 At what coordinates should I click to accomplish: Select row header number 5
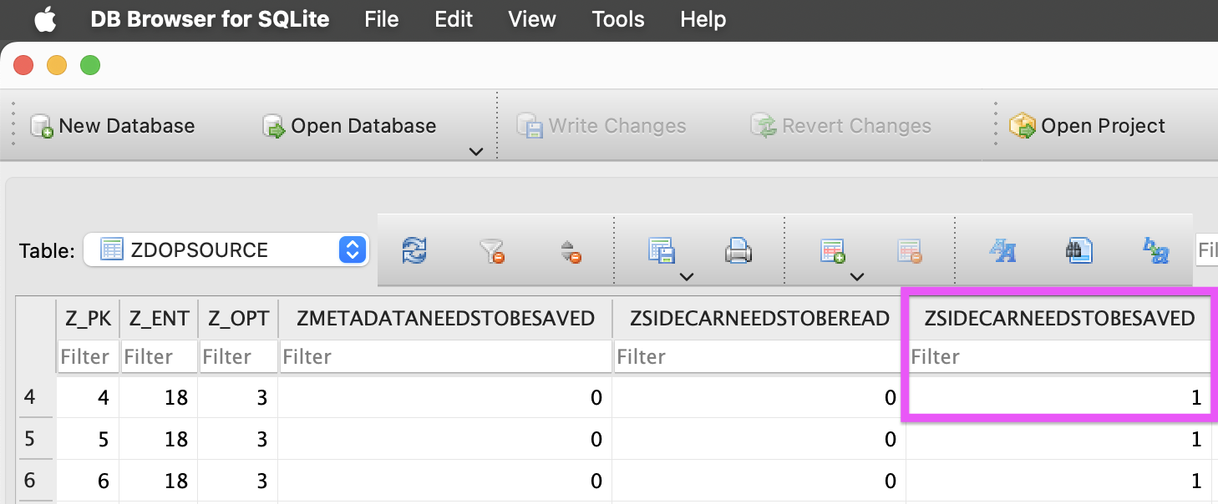pyautogui.click(x=30, y=439)
